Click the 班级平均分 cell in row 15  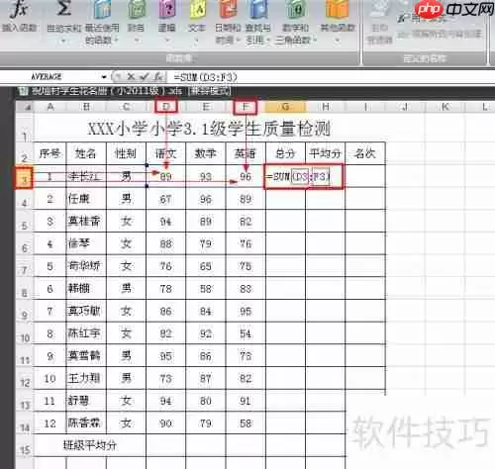(90, 445)
